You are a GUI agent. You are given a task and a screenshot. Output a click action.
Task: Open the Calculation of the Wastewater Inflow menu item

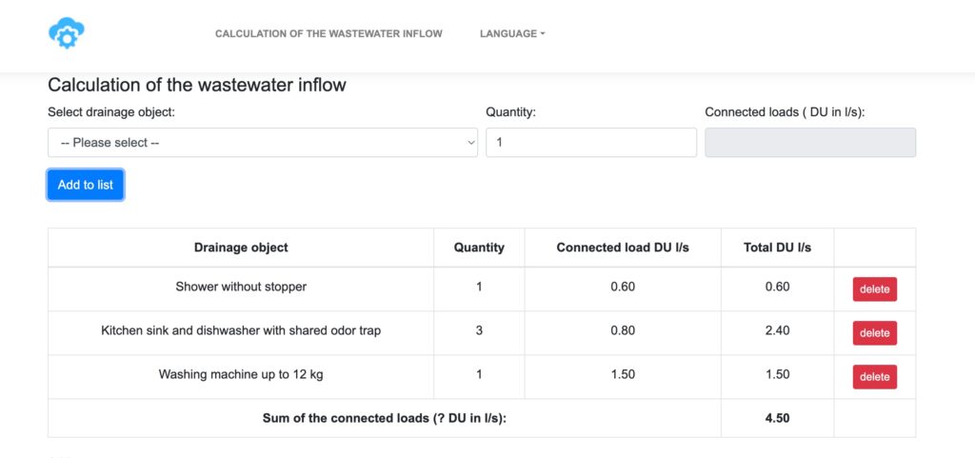coord(328,33)
